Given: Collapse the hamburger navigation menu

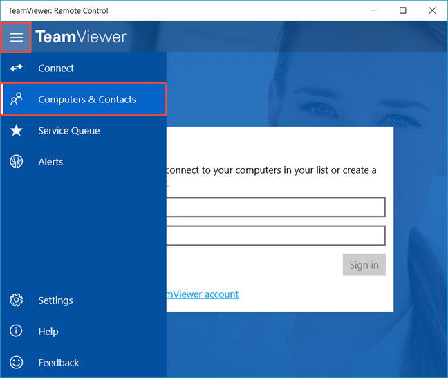Looking at the screenshot, I should 16,37.
